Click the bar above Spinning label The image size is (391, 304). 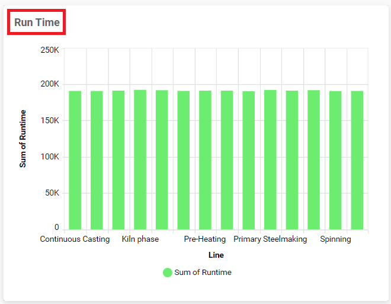click(x=335, y=160)
